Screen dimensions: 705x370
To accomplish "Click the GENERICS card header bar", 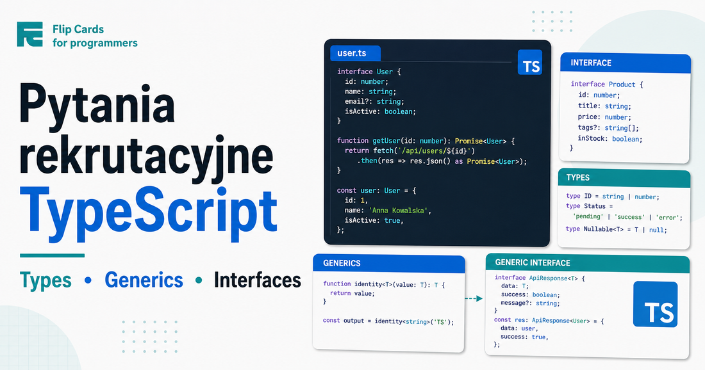I will tap(389, 264).
